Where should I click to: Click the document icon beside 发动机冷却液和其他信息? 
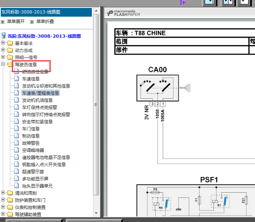pos(16,86)
